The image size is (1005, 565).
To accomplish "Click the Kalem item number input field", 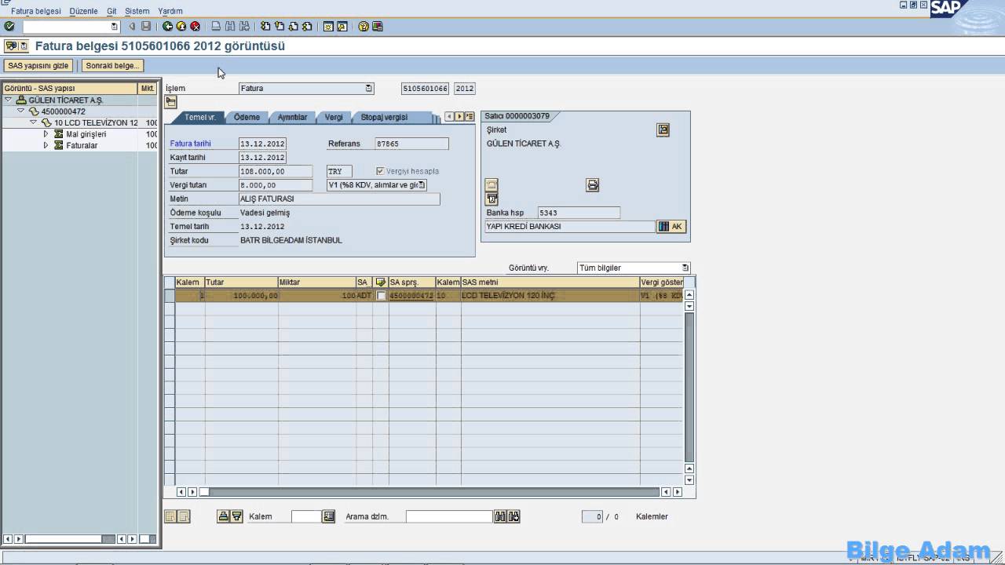I will point(306,516).
